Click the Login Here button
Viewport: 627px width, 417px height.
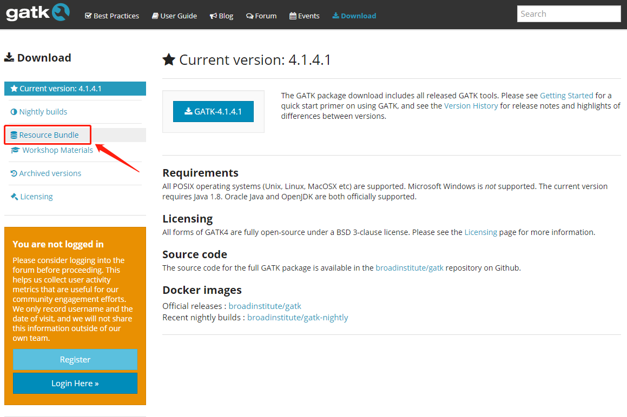[x=75, y=384]
